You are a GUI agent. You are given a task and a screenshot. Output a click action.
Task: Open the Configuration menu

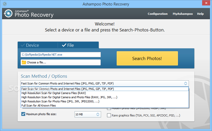pos(157,14)
